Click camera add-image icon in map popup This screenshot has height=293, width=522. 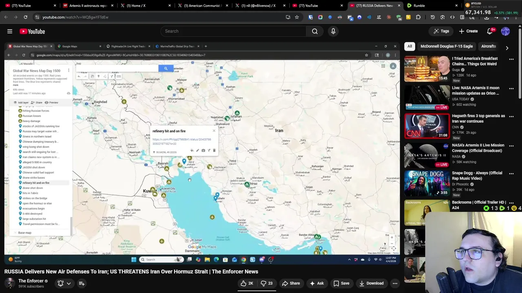coord(203,151)
